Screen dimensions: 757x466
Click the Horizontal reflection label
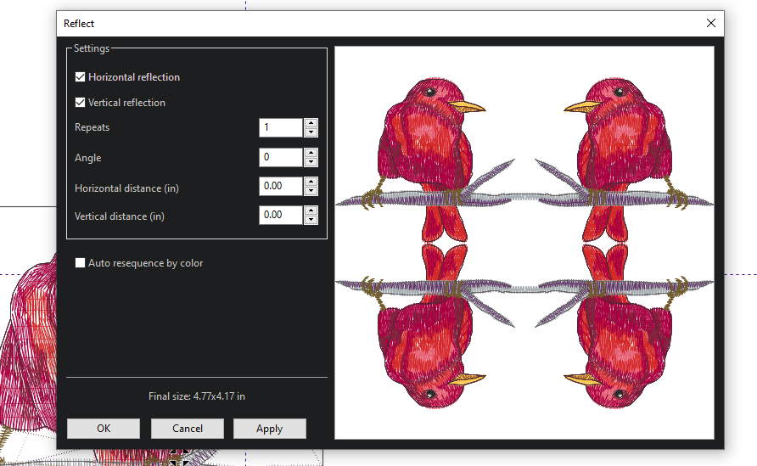134,77
